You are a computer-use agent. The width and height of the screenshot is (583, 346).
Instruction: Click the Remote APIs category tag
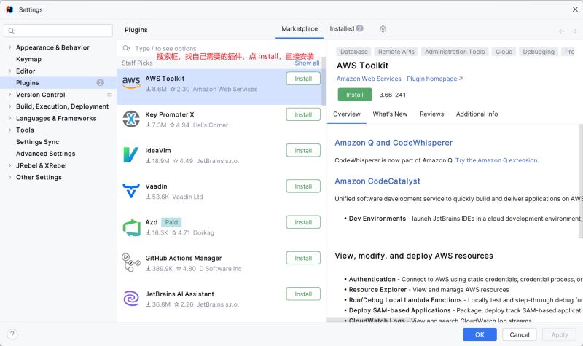(396, 52)
